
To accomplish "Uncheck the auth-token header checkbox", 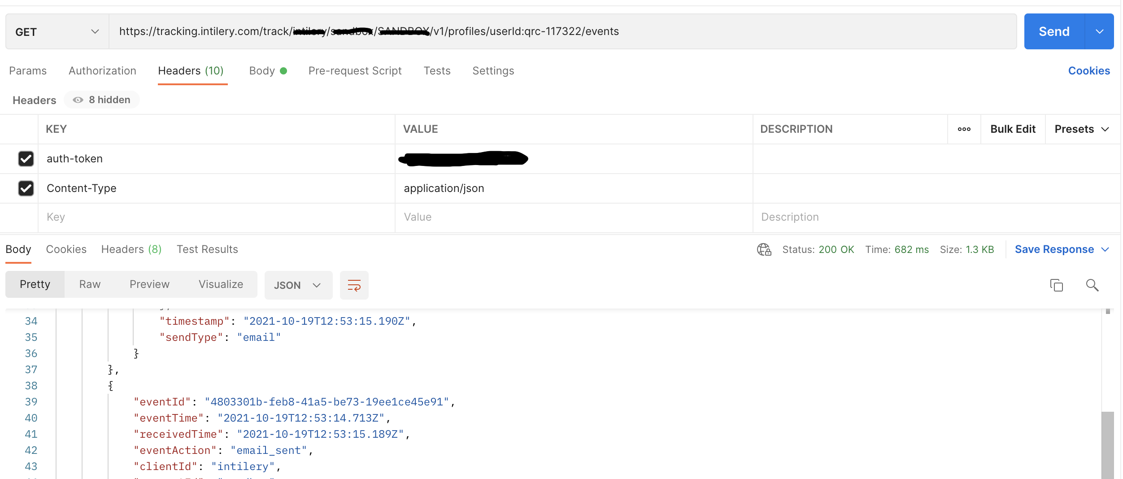I will click(x=26, y=159).
